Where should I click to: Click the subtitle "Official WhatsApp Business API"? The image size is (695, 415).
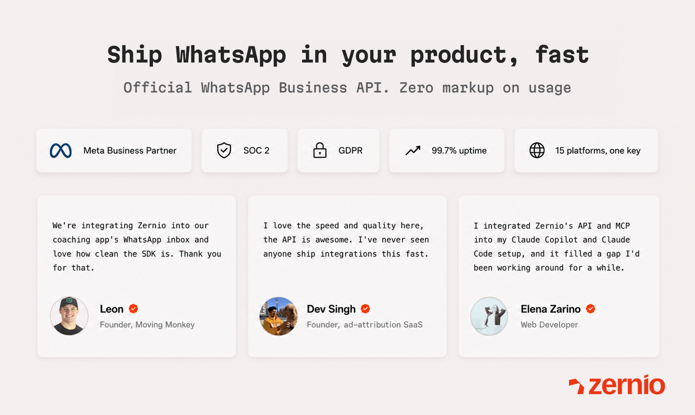(x=256, y=88)
